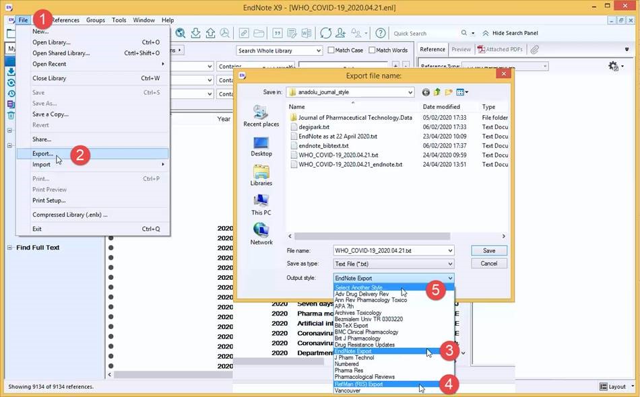Image resolution: width=640 pixels, height=397 pixels.
Task: Click the paperclip attach file icon
Action: coord(535,49)
